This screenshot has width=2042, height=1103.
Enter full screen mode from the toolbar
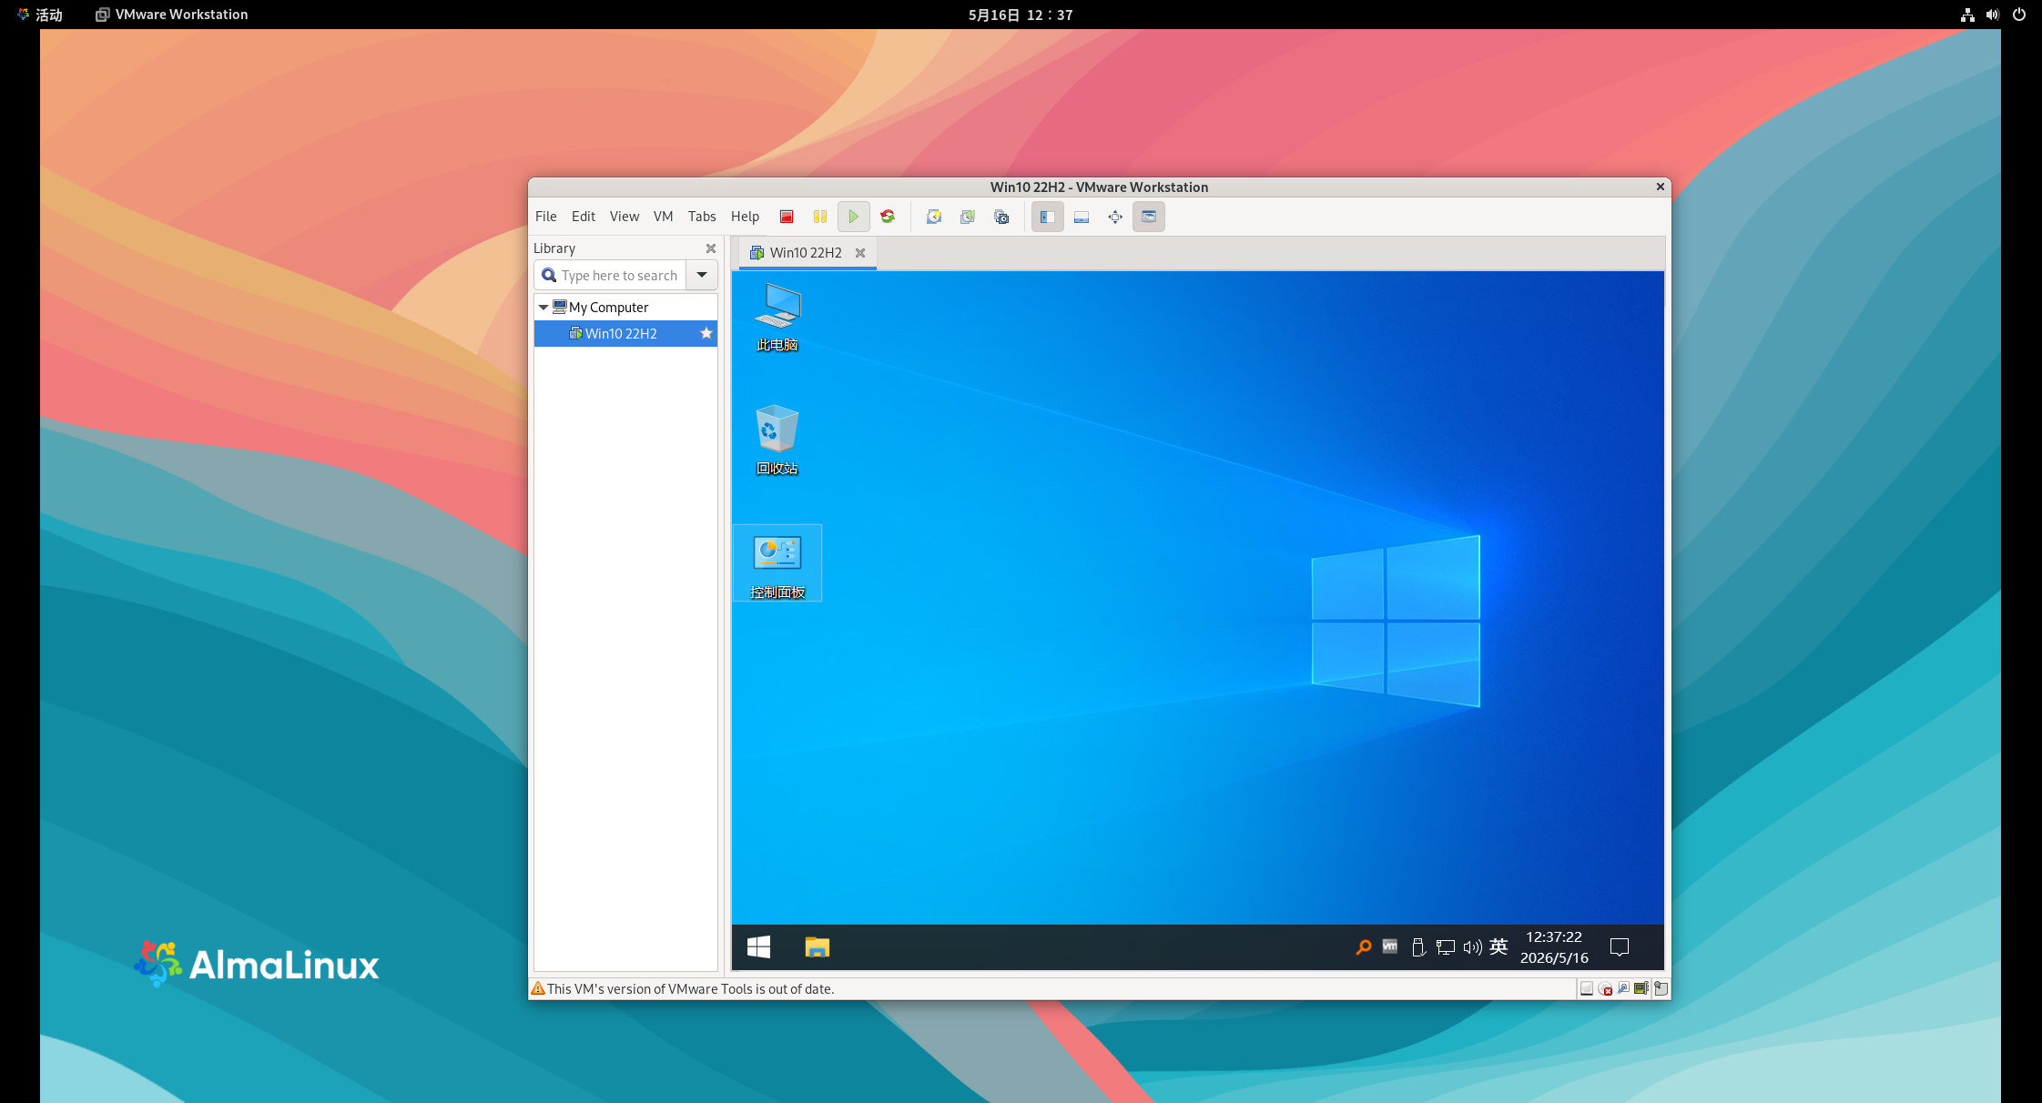coord(1115,217)
